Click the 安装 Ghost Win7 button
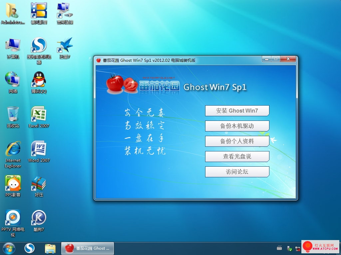The height and width of the screenshot is (255, 341). (x=237, y=111)
